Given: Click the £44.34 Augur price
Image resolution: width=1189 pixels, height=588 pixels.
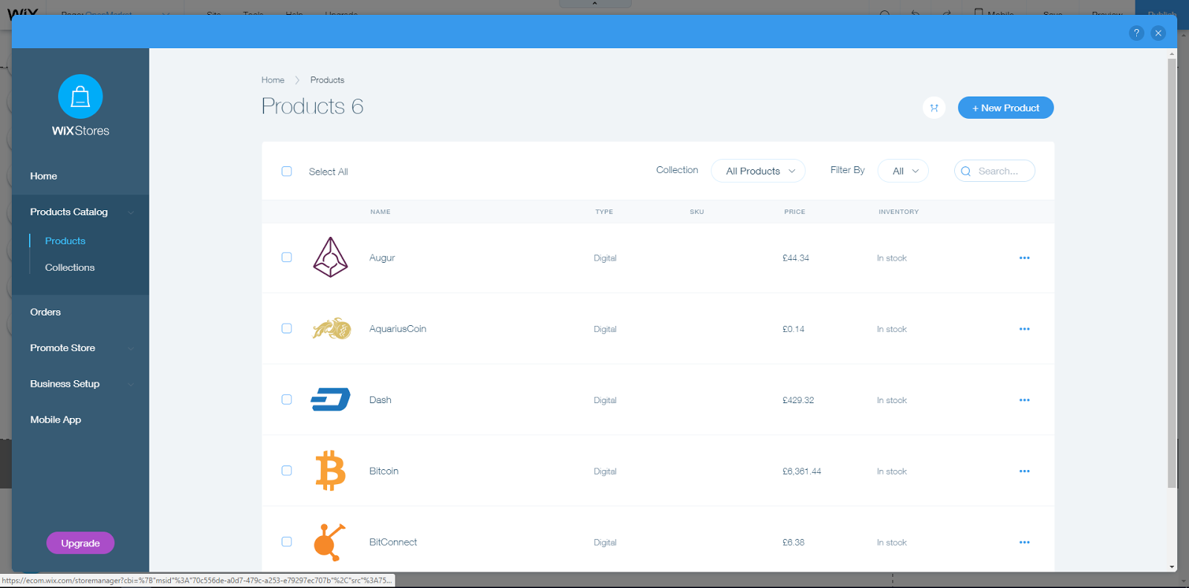Looking at the screenshot, I should coord(796,258).
